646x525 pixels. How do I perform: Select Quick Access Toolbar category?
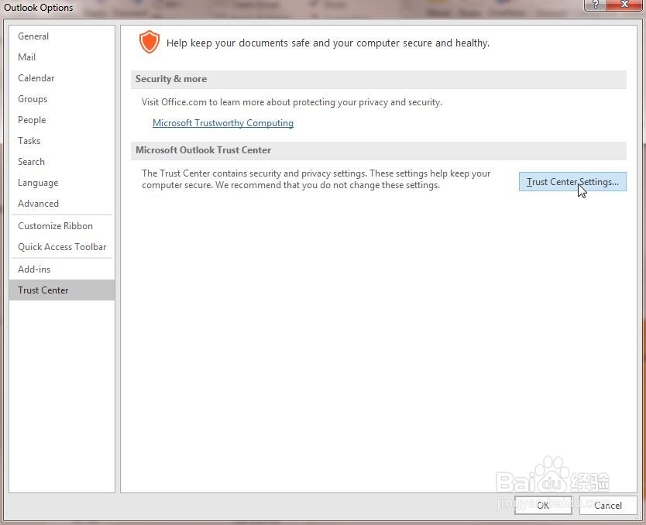[62, 247]
